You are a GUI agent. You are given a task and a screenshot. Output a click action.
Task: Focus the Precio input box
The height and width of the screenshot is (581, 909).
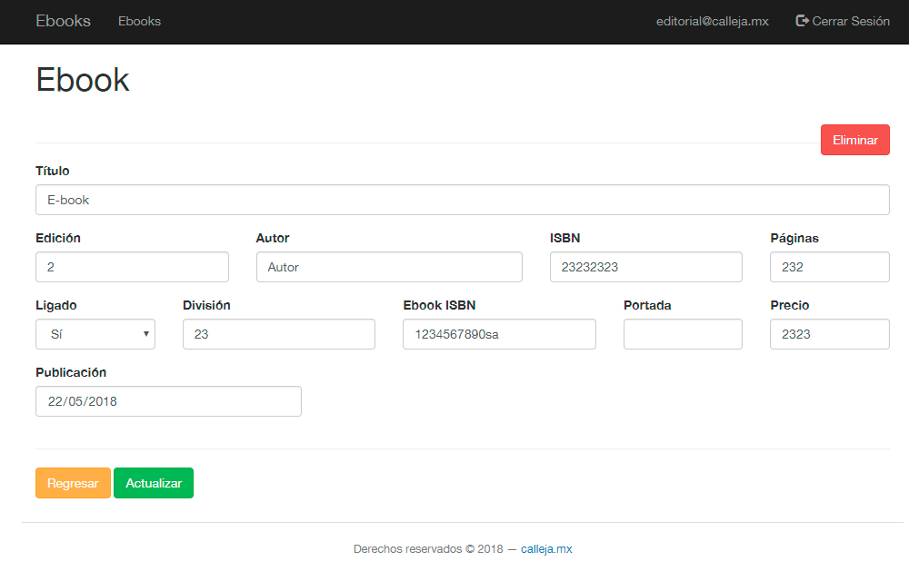pyautogui.click(x=829, y=334)
